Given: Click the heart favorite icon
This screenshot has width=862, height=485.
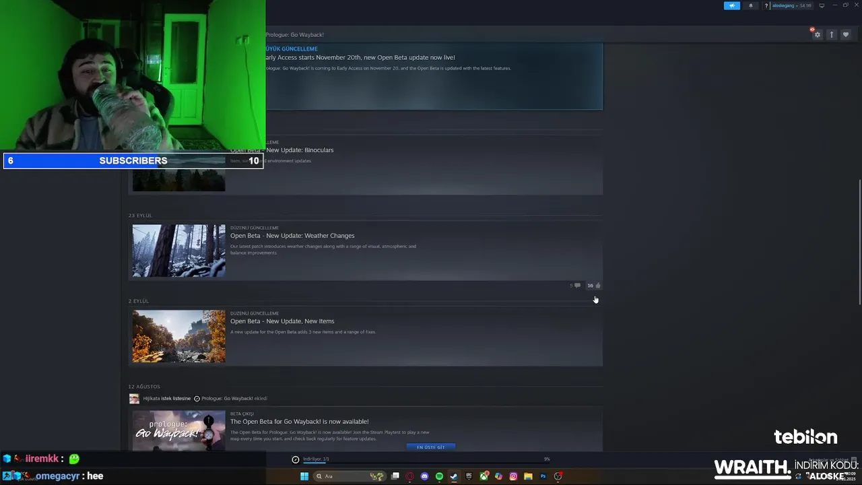Looking at the screenshot, I should (846, 34).
